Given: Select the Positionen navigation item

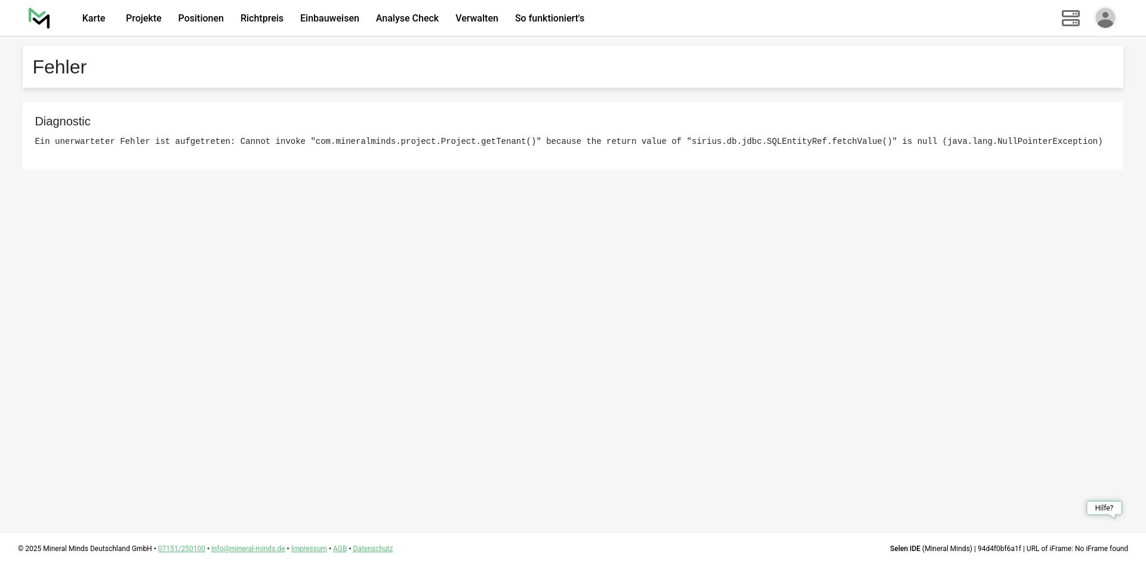Looking at the screenshot, I should coord(201,19).
